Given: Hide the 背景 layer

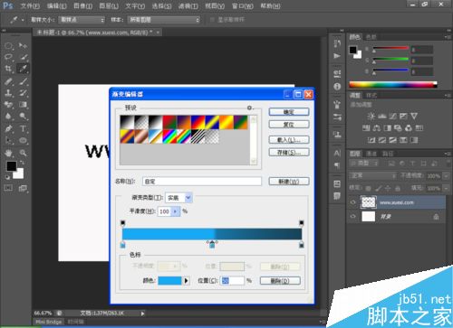Looking at the screenshot, I should (352, 216).
